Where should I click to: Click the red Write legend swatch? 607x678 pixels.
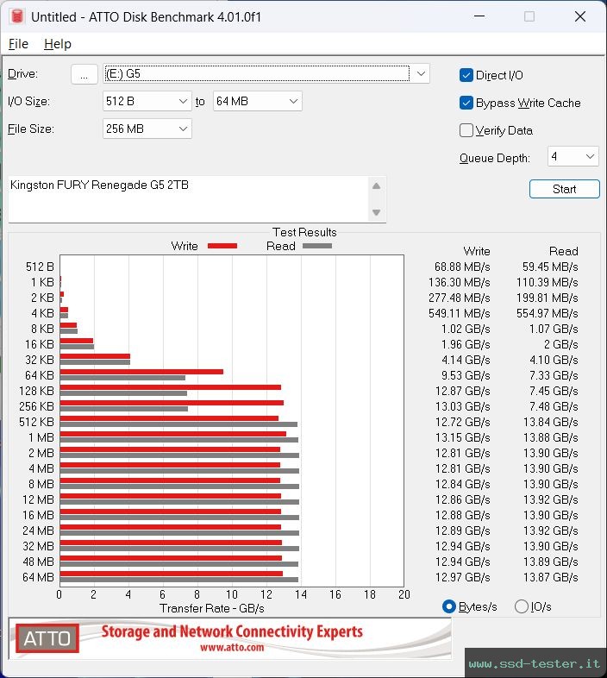tap(222, 246)
